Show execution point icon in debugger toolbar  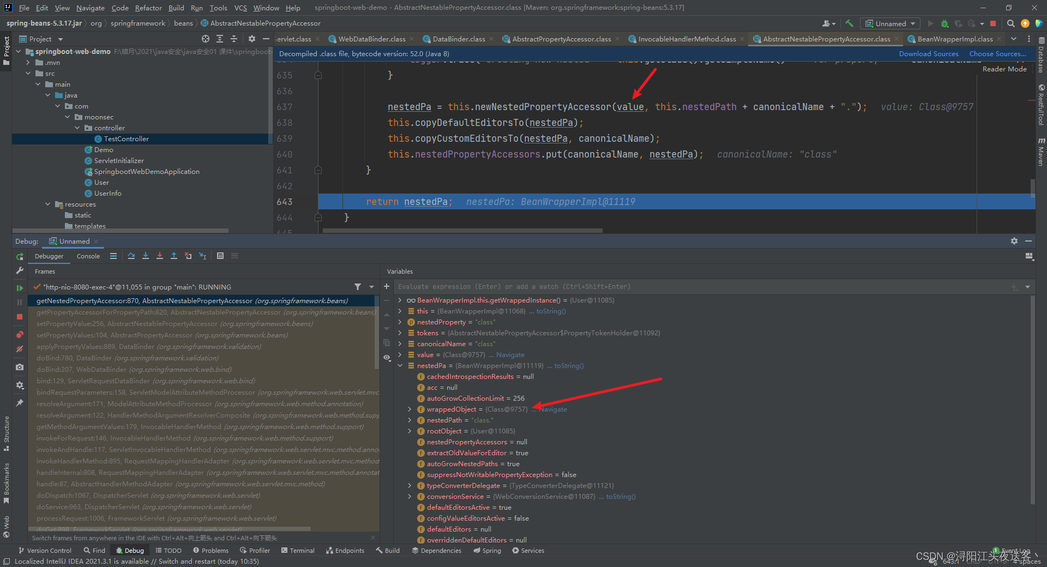coord(113,256)
